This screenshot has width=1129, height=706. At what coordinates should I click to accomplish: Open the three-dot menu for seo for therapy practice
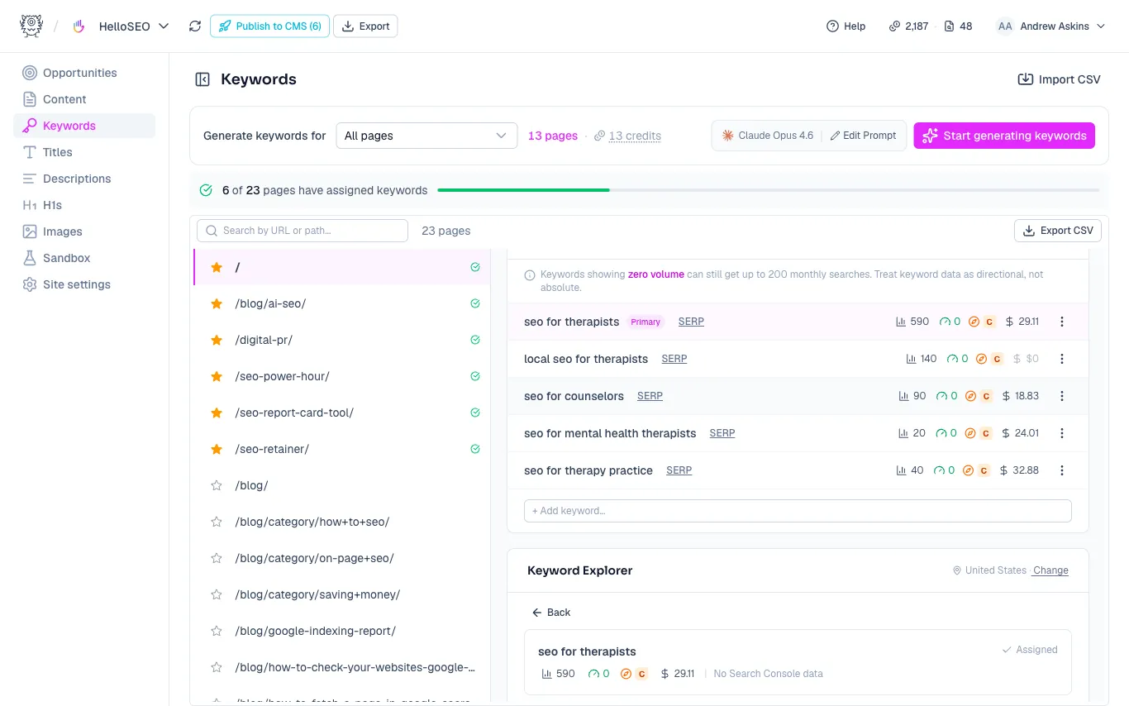pos(1062,470)
